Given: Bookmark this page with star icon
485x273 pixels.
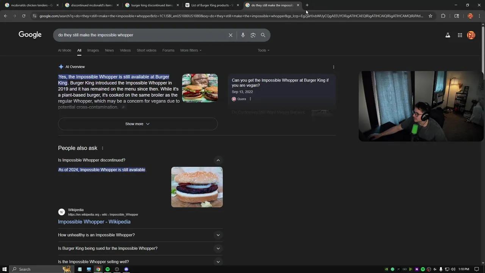Looking at the screenshot, I should click(x=430, y=16).
